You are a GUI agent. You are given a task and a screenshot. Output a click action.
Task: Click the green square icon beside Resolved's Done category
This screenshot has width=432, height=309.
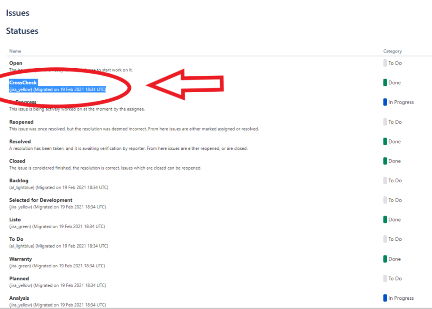(386, 141)
